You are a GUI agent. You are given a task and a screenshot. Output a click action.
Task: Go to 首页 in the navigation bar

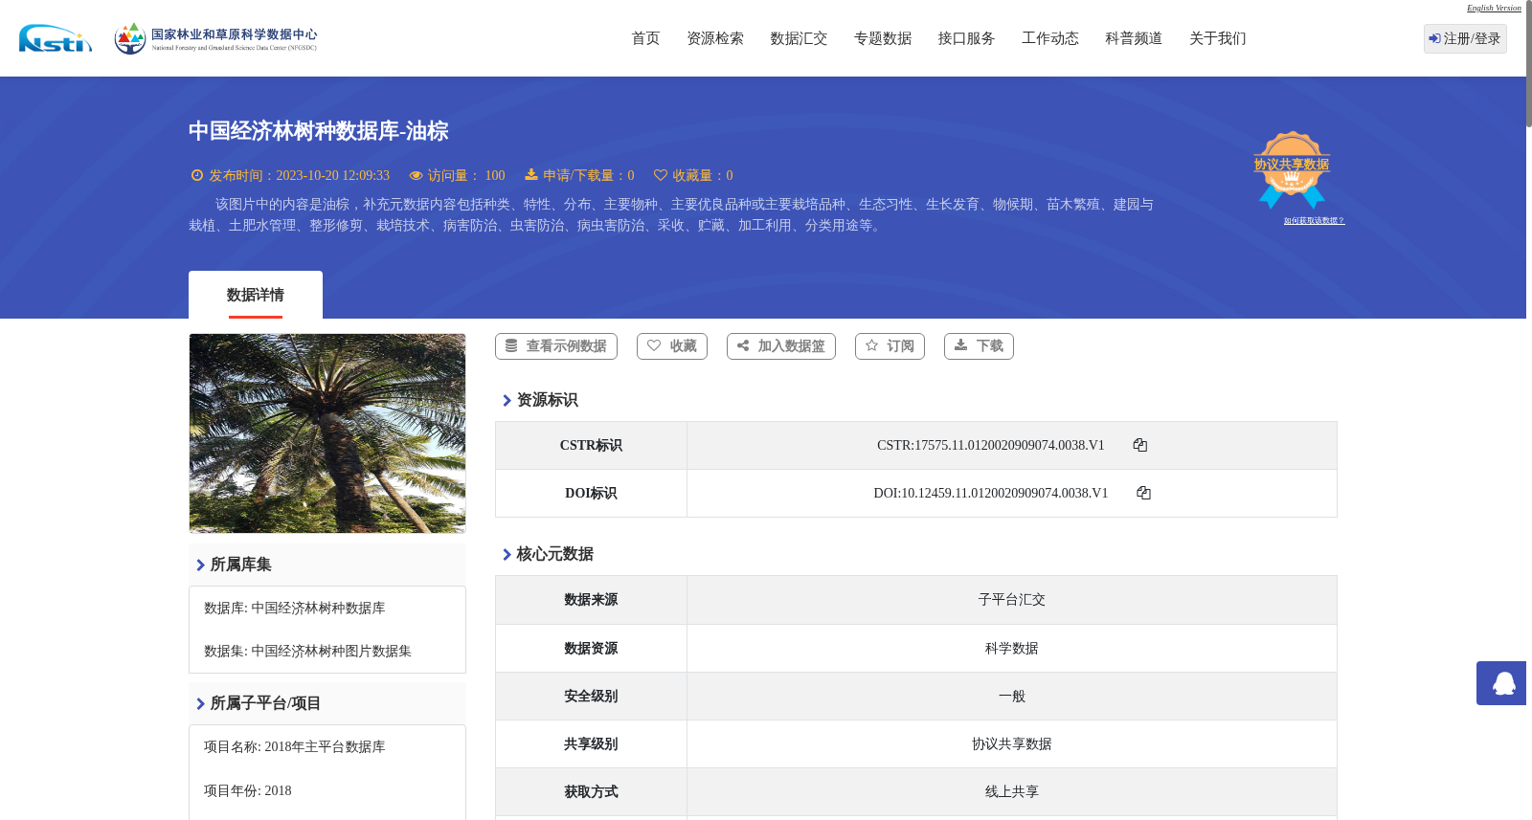(x=645, y=38)
